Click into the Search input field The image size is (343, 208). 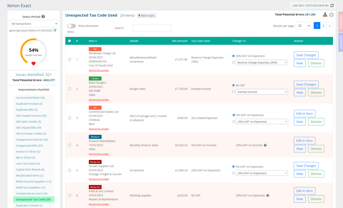[152, 28]
